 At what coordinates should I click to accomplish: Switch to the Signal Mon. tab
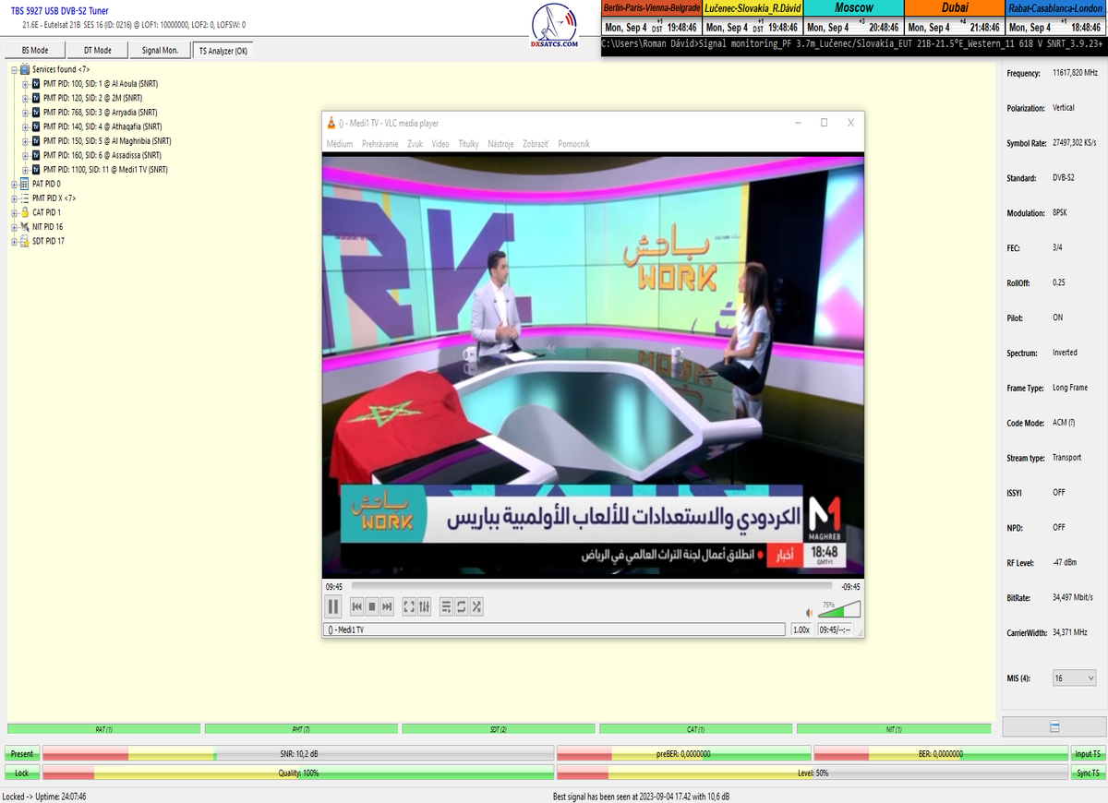pos(160,51)
